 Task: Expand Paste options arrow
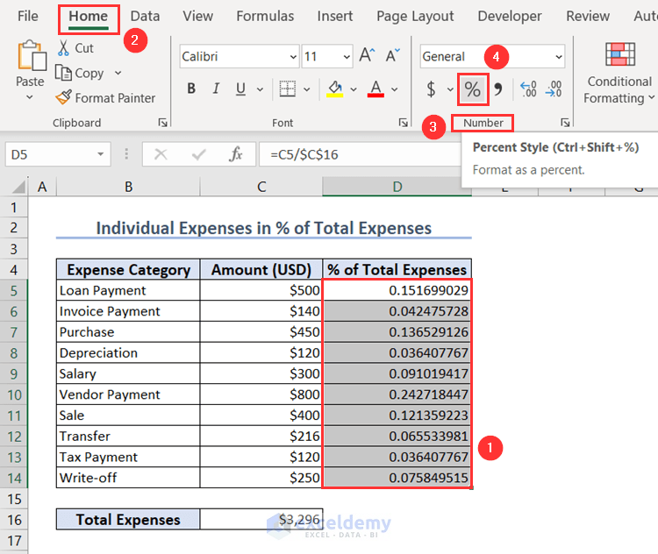pos(29,97)
